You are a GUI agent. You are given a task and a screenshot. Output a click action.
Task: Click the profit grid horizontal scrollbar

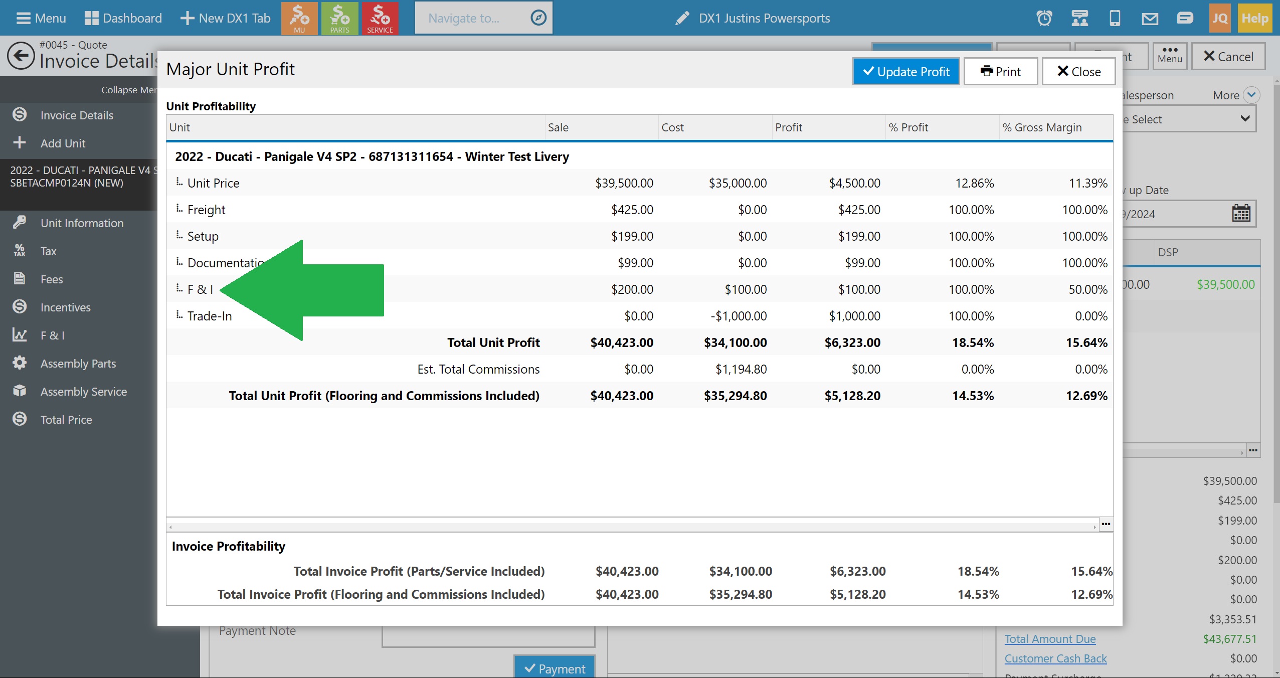[632, 527]
